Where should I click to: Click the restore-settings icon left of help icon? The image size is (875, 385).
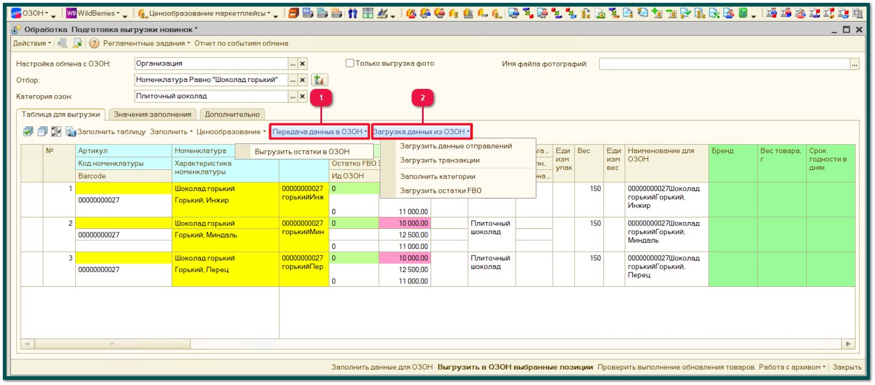[x=78, y=44]
